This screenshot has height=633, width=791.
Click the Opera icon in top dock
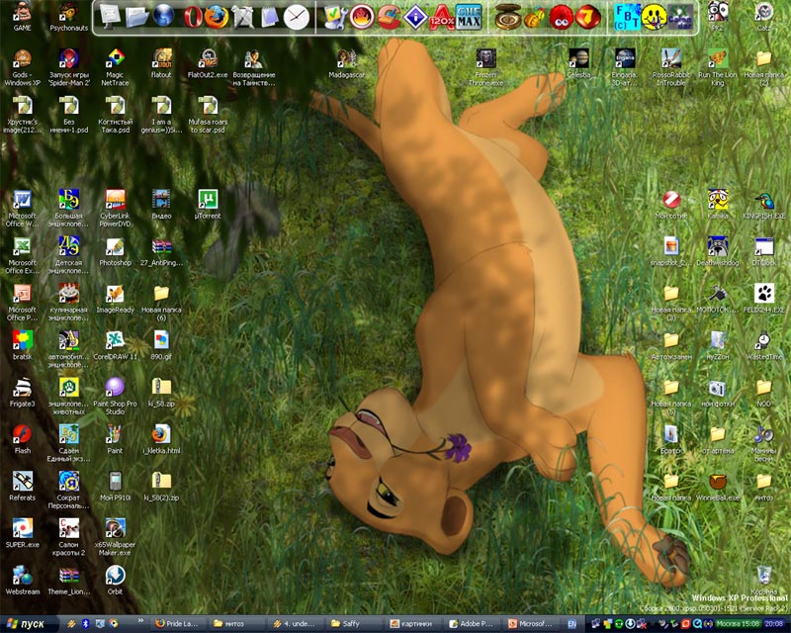pos(191,16)
